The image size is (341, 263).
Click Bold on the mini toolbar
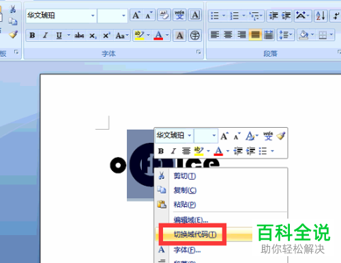tap(161, 151)
